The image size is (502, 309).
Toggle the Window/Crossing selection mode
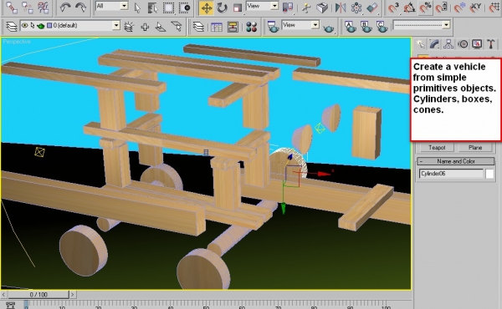point(184,8)
